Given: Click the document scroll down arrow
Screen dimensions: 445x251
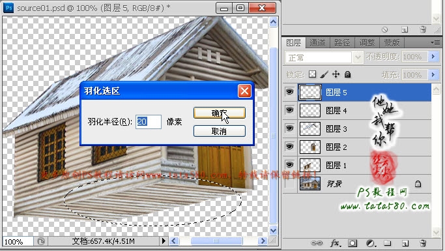Looking at the screenshot, I should 273,230.
